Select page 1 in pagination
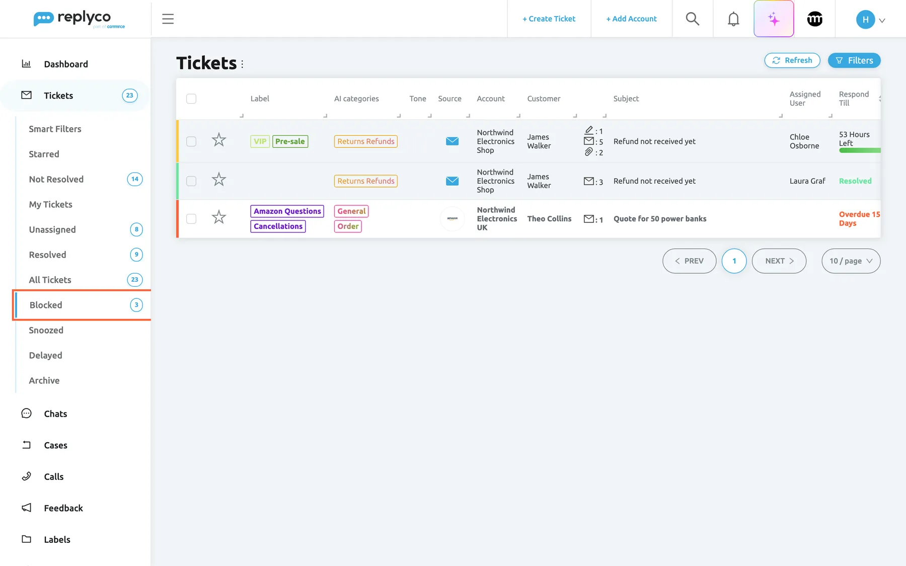The image size is (906, 566). [x=734, y=261]
